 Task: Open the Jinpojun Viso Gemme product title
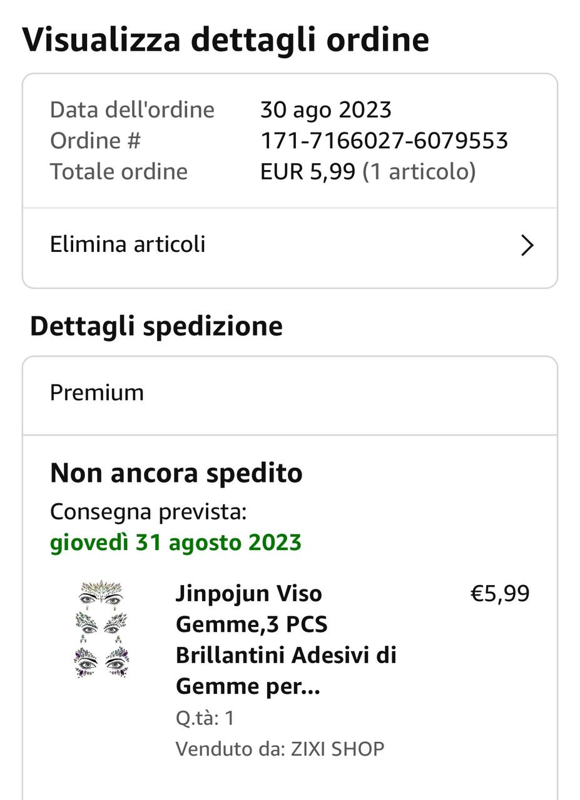pyautogui.click(x=286, y=639)
